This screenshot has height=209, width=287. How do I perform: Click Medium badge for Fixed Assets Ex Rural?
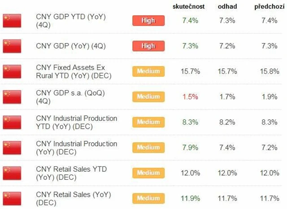click(148, 71)
